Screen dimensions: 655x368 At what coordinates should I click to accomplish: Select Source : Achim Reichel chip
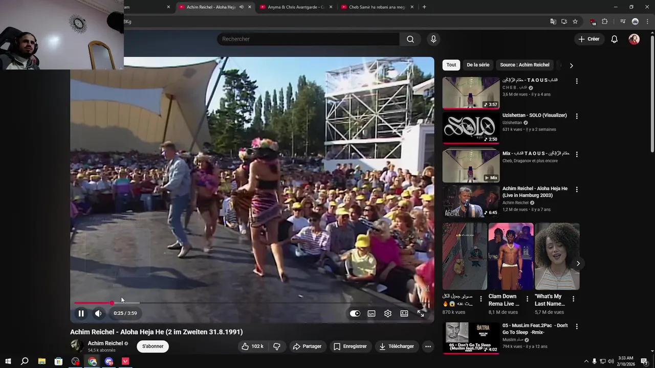point(525,65)
